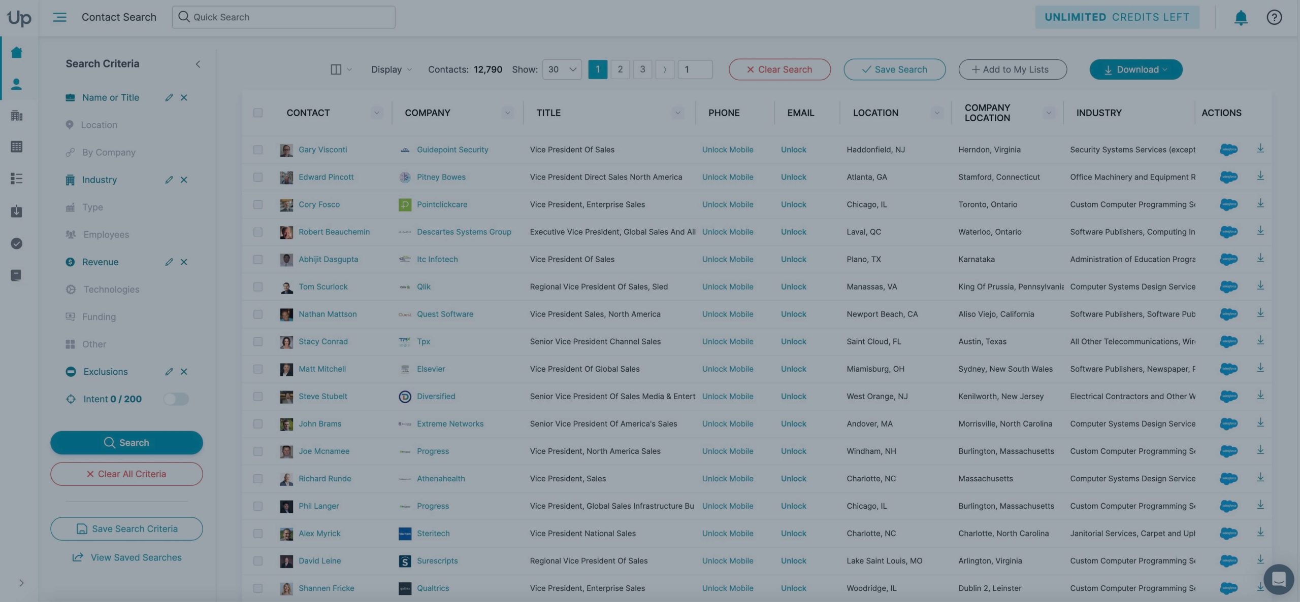Click download icon in Cory Fosco row
The image size is (1300, 602).
pos(1260,204)
